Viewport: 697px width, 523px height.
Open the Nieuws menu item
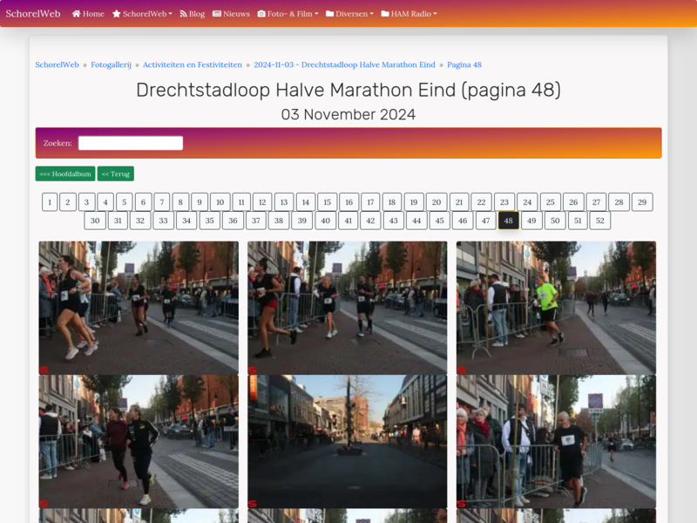point(231,14)
